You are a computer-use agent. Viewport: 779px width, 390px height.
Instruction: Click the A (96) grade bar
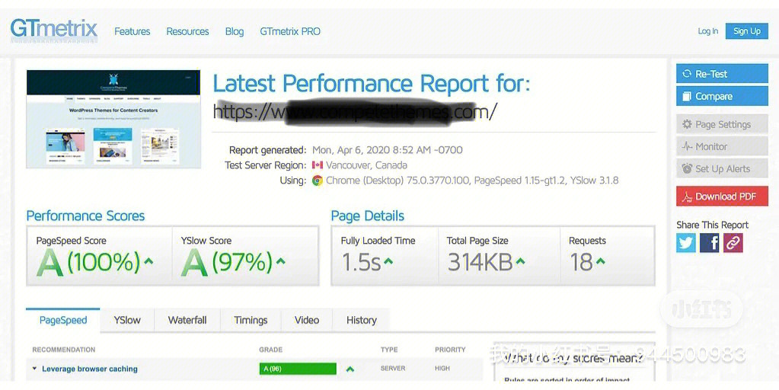pos(298,369)
